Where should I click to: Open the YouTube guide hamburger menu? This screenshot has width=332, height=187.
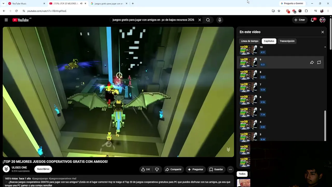tap(6, 20)
